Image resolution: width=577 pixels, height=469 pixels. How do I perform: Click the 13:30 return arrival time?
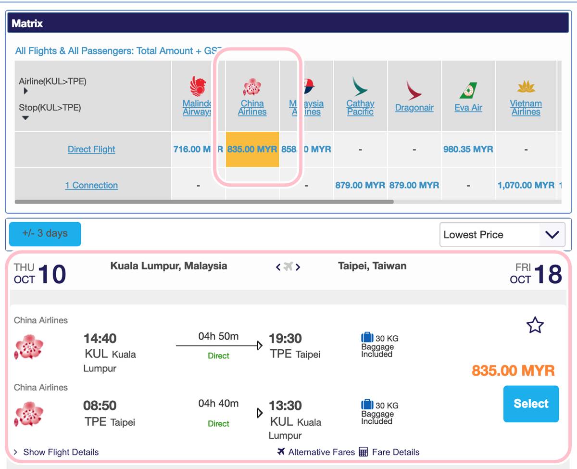point(286,406)
